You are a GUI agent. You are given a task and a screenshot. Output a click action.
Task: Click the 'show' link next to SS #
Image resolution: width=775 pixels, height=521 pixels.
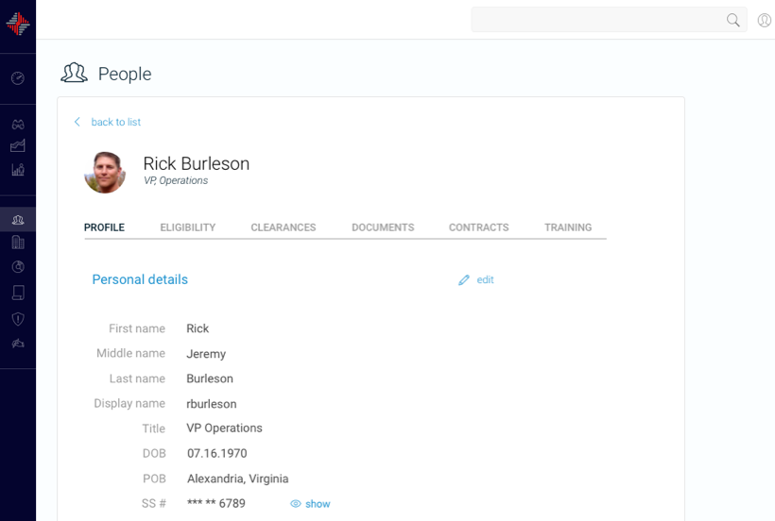(318, 504)
